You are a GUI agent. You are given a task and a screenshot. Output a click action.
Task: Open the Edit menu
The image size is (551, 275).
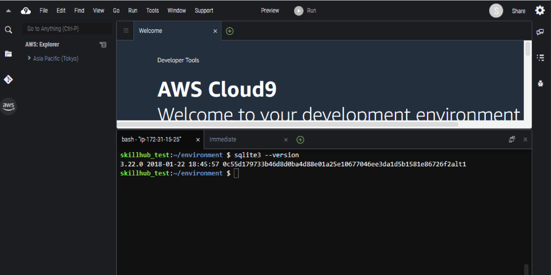coord(61,11)
